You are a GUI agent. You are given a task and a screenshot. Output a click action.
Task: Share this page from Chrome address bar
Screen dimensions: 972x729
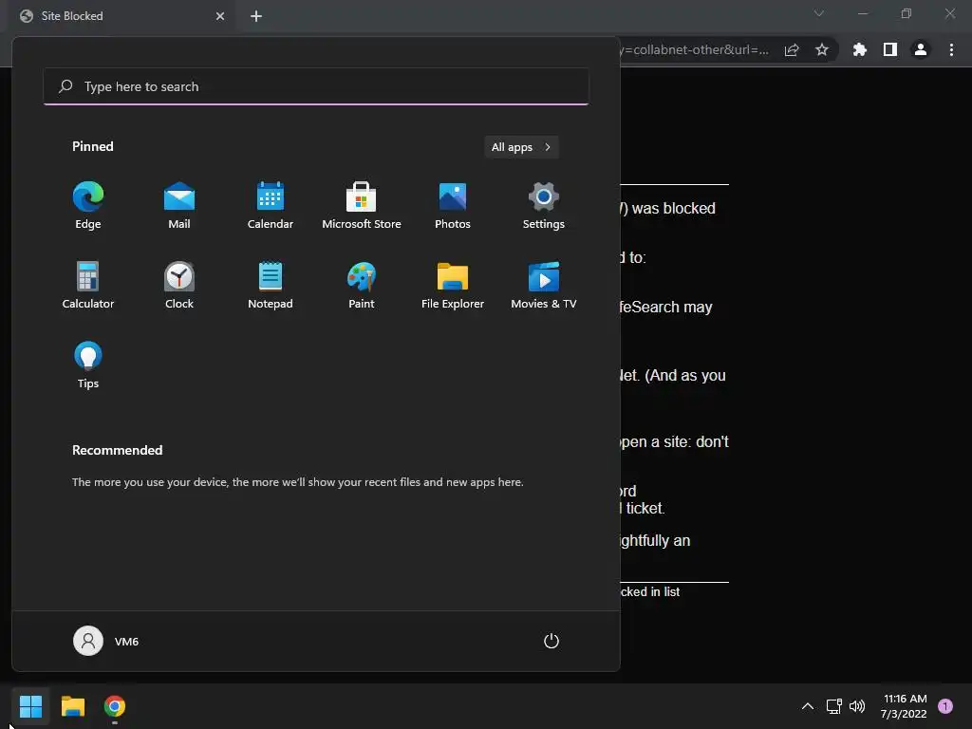pos(792,49)
